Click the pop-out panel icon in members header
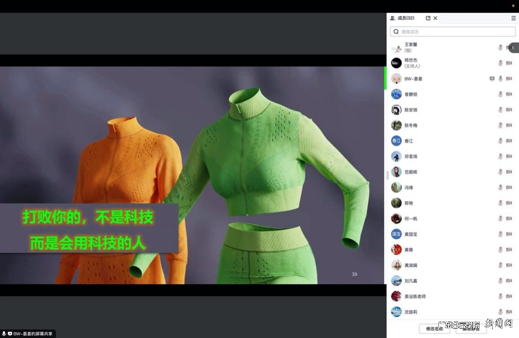Viewport: 519px width, 338px height. 428,18
